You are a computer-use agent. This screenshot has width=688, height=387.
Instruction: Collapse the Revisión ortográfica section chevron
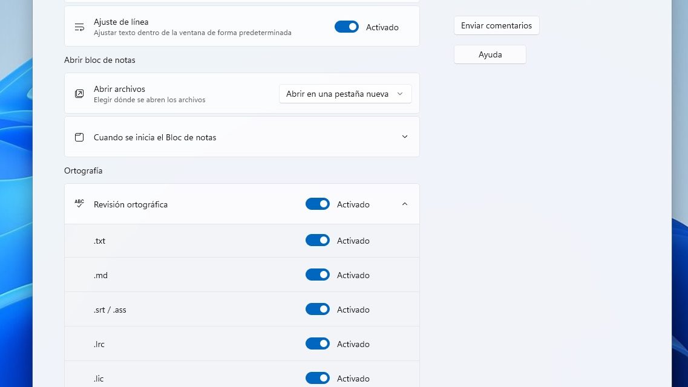click(405, 204)
